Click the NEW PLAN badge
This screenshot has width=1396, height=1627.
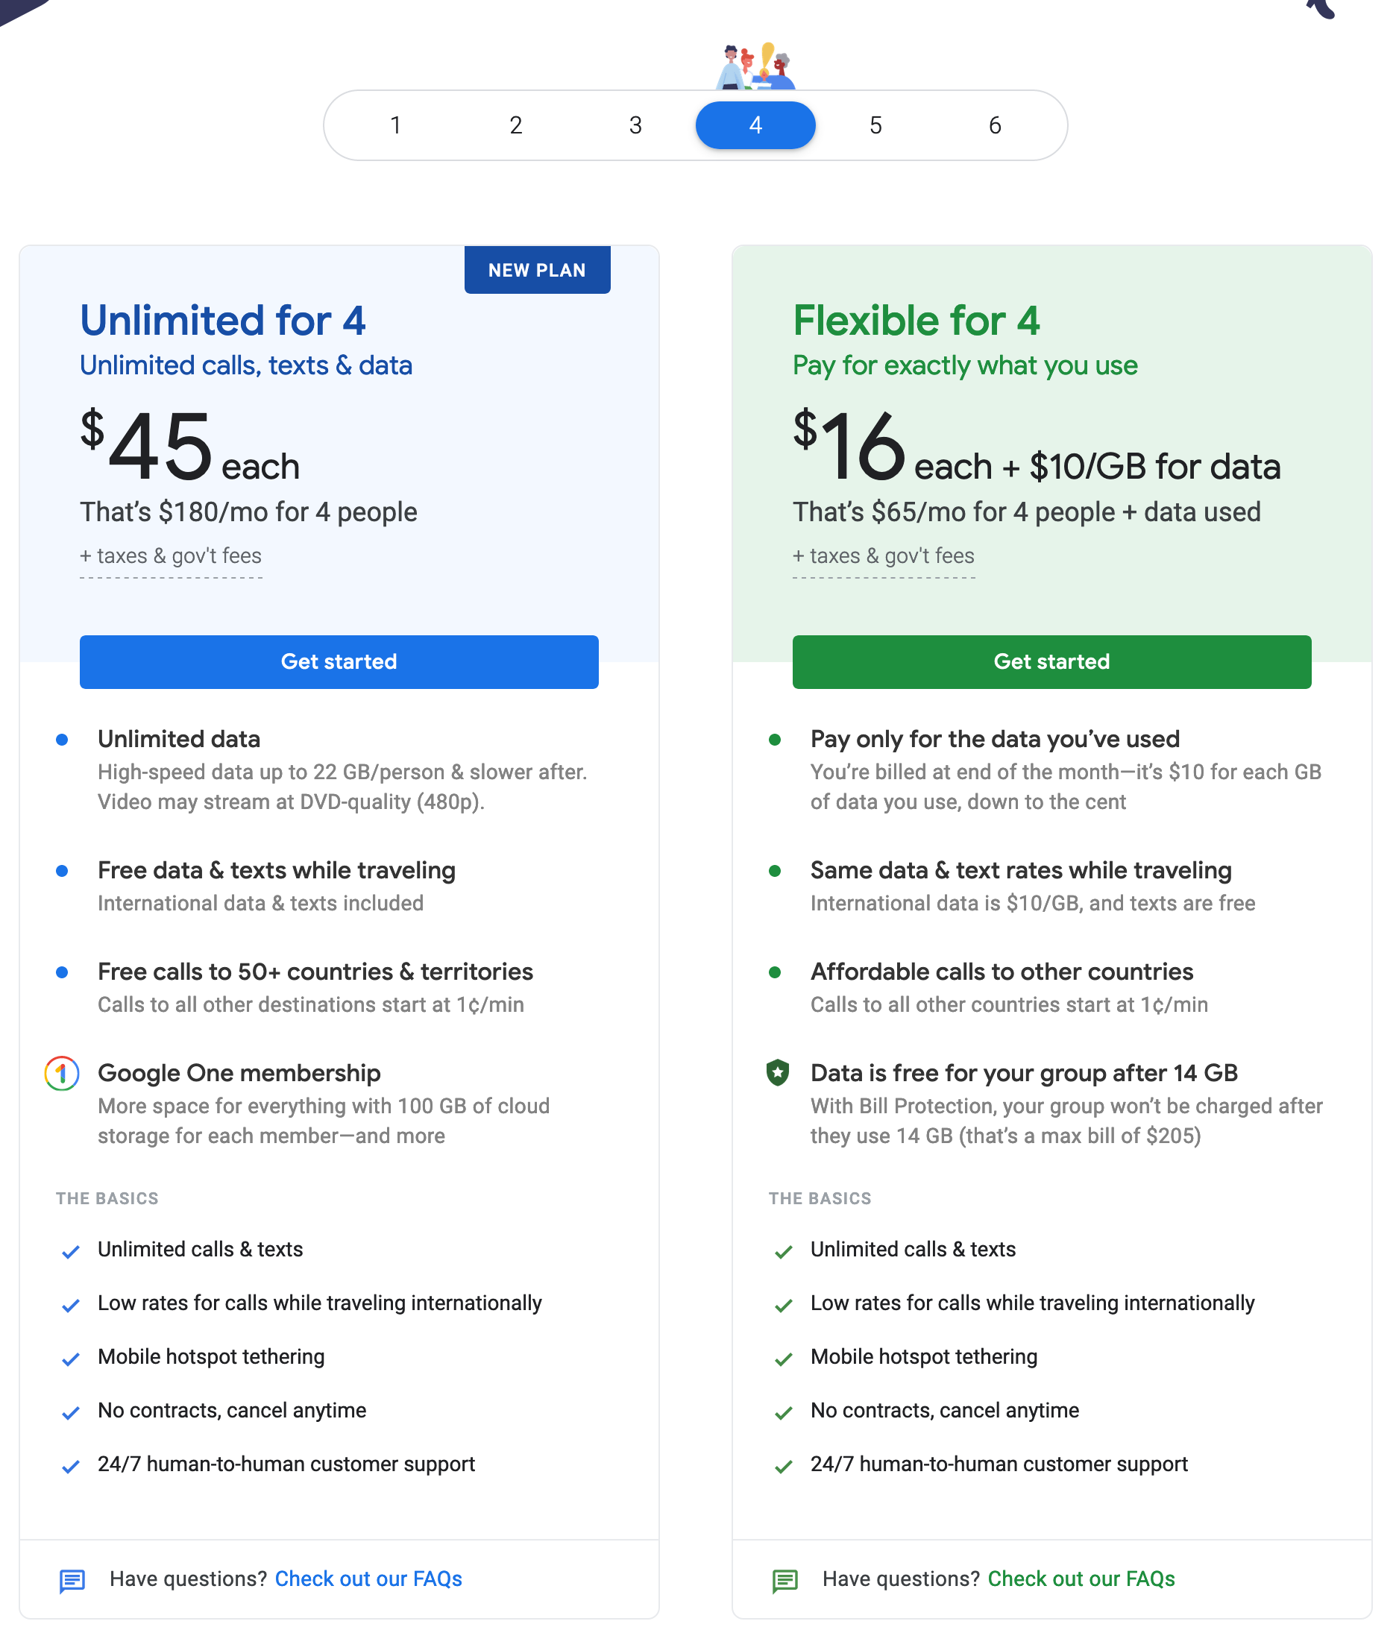click(x=537, y=269)
